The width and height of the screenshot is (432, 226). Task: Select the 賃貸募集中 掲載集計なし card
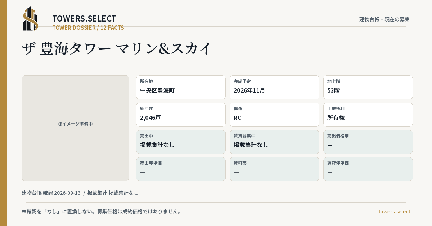click(274, 142)
